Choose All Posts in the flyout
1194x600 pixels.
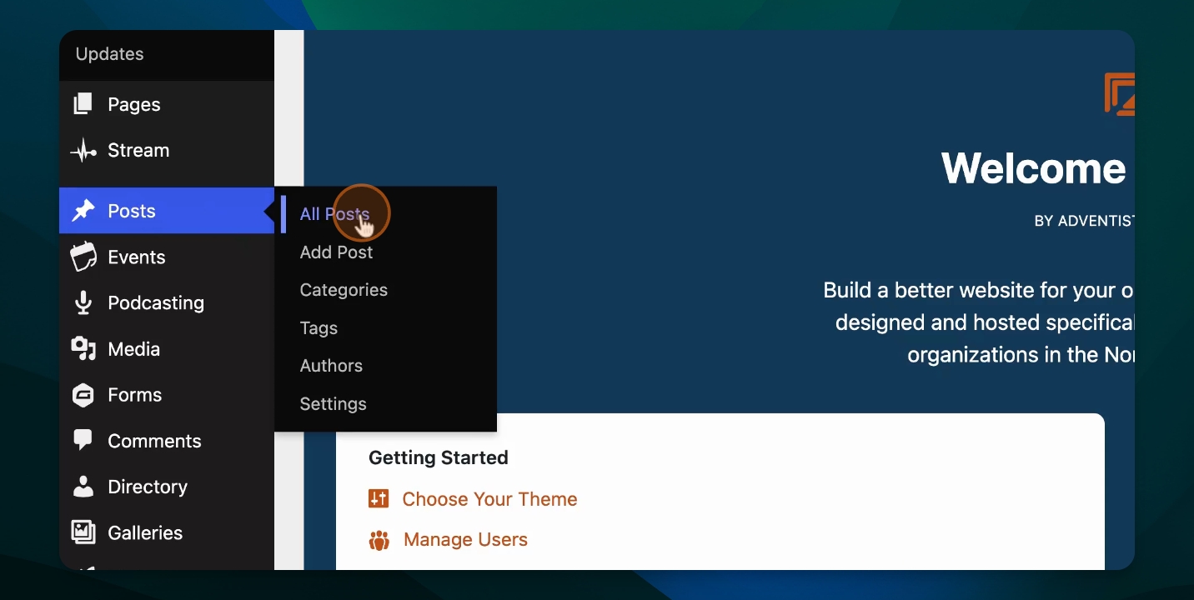point(334,214)
